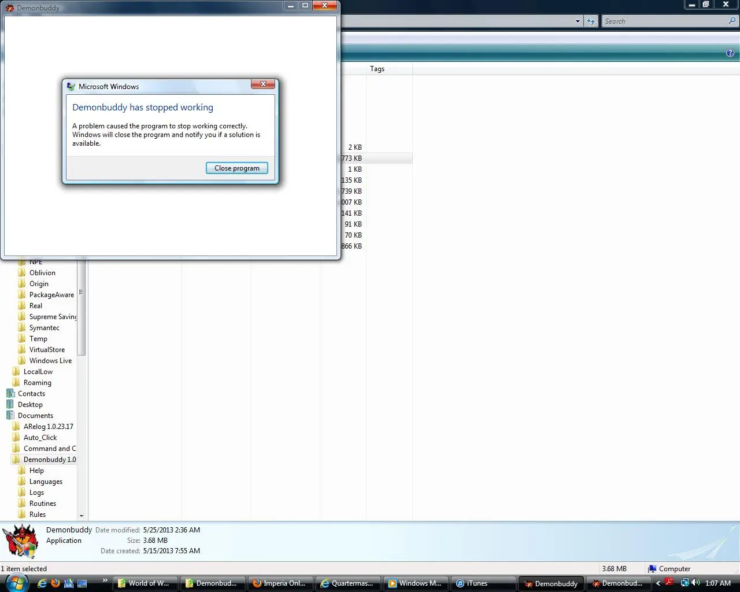Launch Internet Explorer from Quick Launch
This screenshot has width=740, height=592.
[x=42, y=583]
